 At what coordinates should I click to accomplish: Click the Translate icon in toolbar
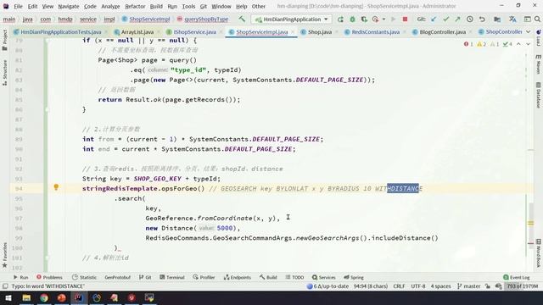point(512,19)
